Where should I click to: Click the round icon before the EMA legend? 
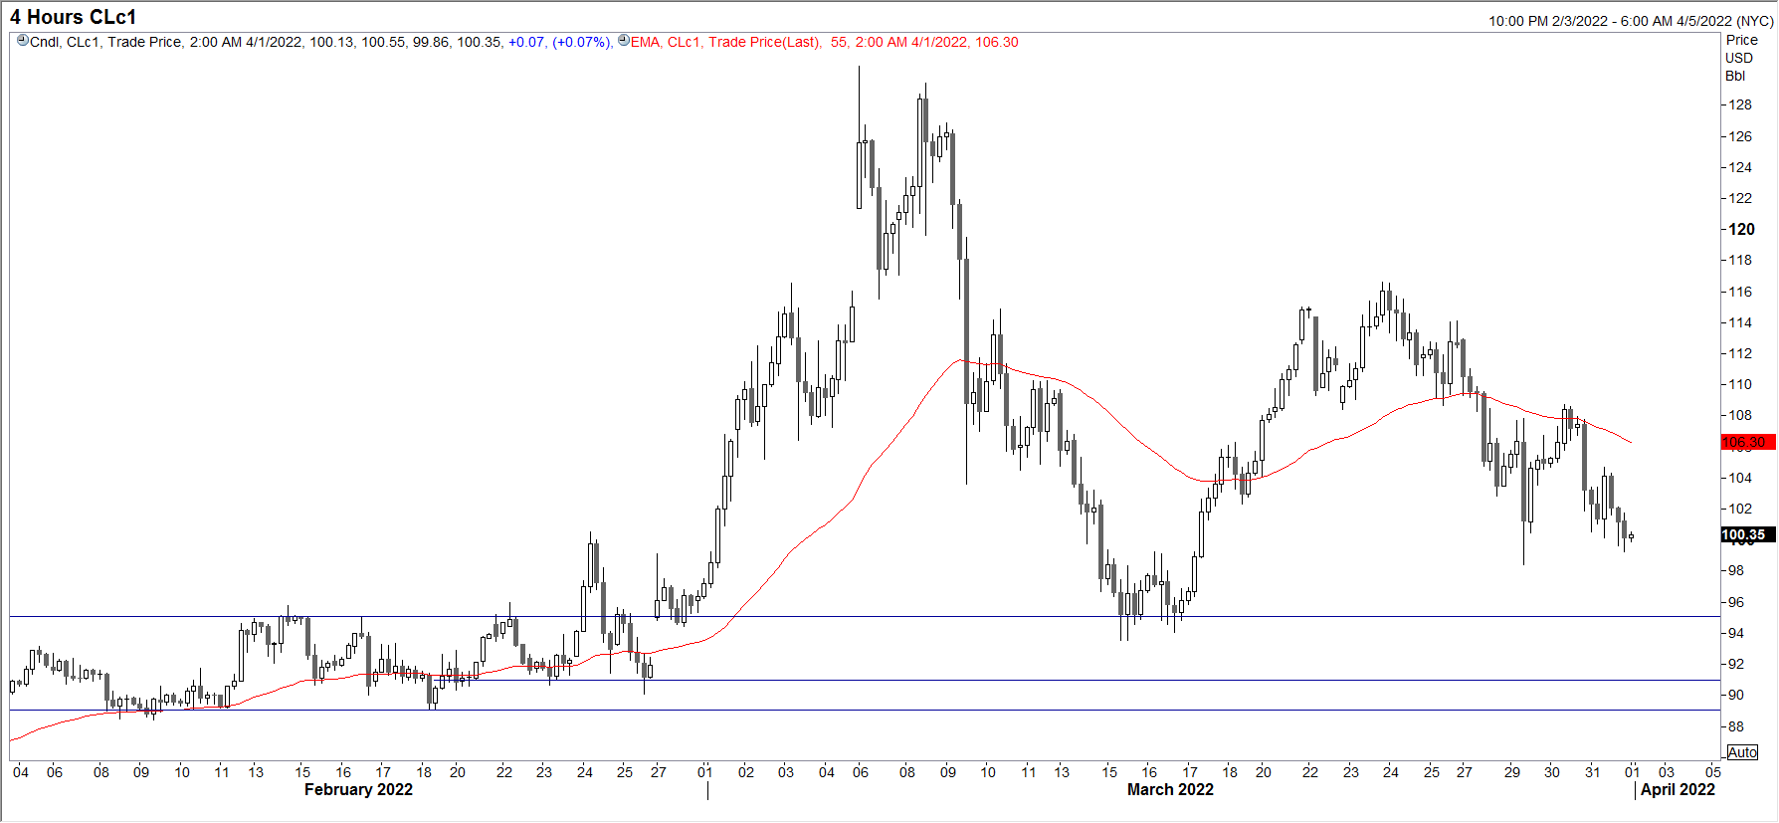coord(624,41)
